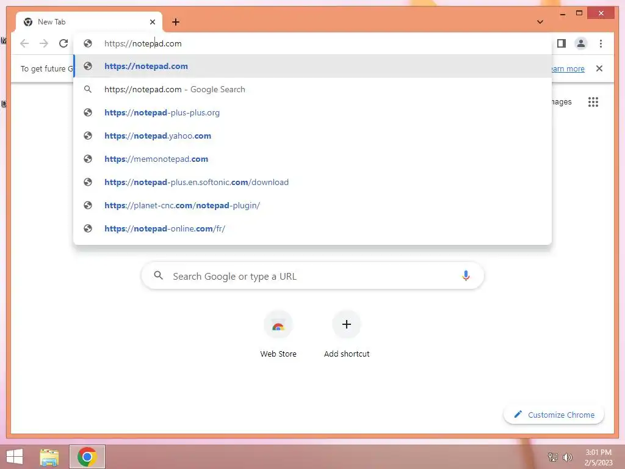
Task: Open Chrome's three-dot menu
Action: pyautogui.click(x=601, y=43)
